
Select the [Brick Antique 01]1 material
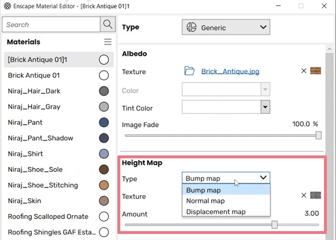coord(58,60)
